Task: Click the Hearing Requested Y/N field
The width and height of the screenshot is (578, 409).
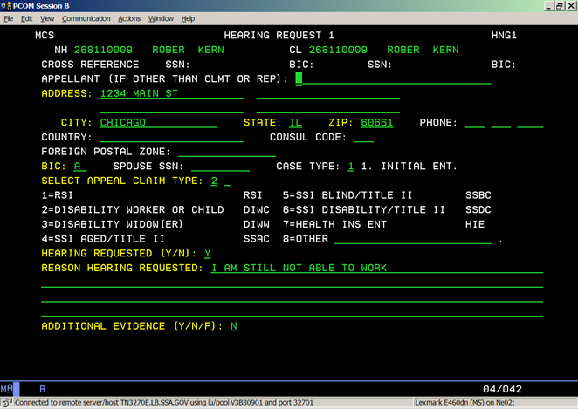Action: 207,253
